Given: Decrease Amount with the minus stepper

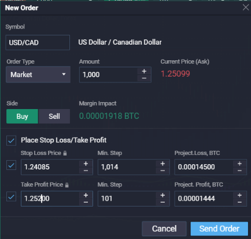Looking at the screenshot, I should (x=144, y=78).
